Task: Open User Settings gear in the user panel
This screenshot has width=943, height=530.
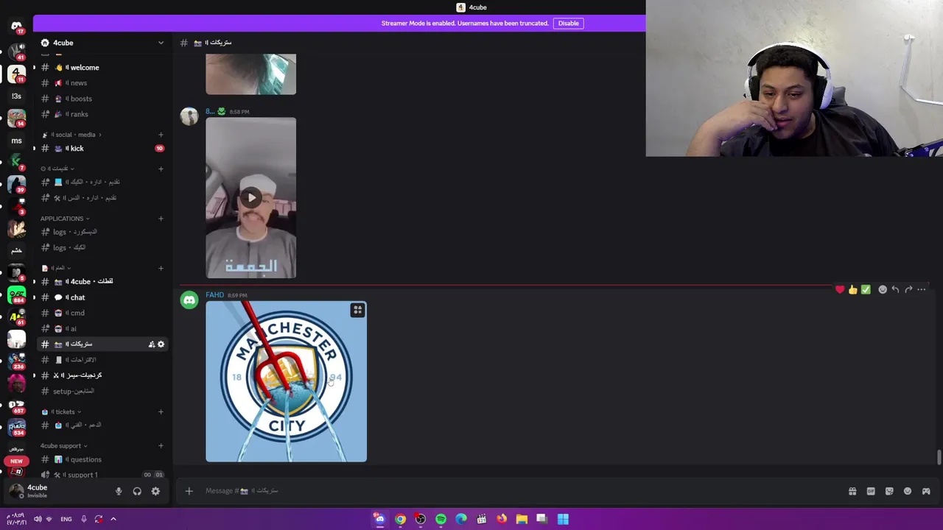Action: (155, 491)
